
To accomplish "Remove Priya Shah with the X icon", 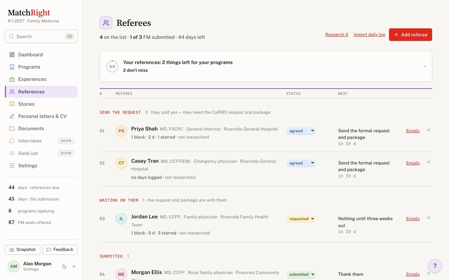I will (429, 130).
